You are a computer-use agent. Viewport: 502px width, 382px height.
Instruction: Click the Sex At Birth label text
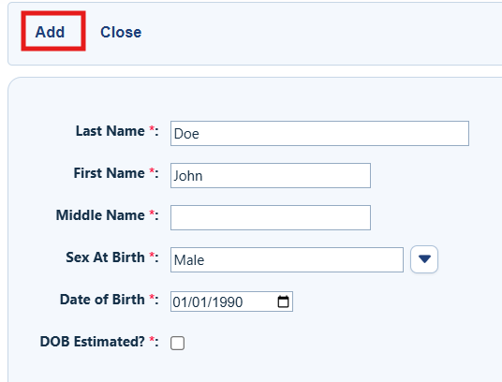coord(105,257)
